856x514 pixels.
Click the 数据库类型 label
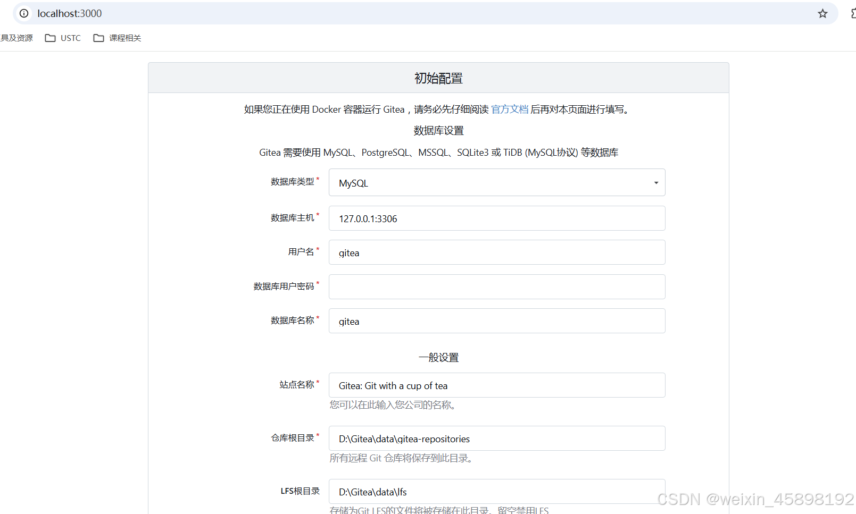[x=293, y=182]
